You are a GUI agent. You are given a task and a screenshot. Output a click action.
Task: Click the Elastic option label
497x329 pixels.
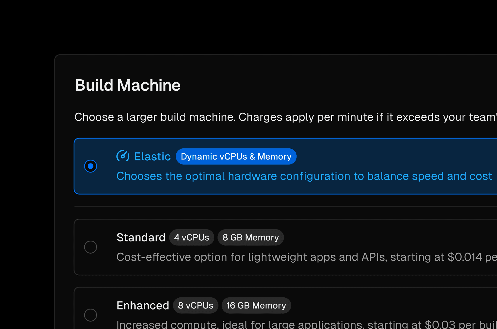(152, 156)
